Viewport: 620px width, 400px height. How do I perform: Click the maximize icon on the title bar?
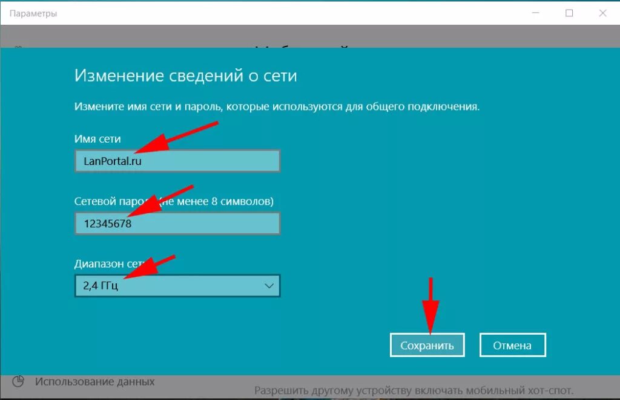pos(568,12)
